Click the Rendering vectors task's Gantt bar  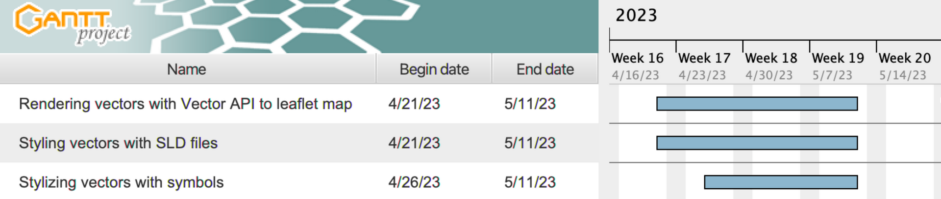click(757, 104)
